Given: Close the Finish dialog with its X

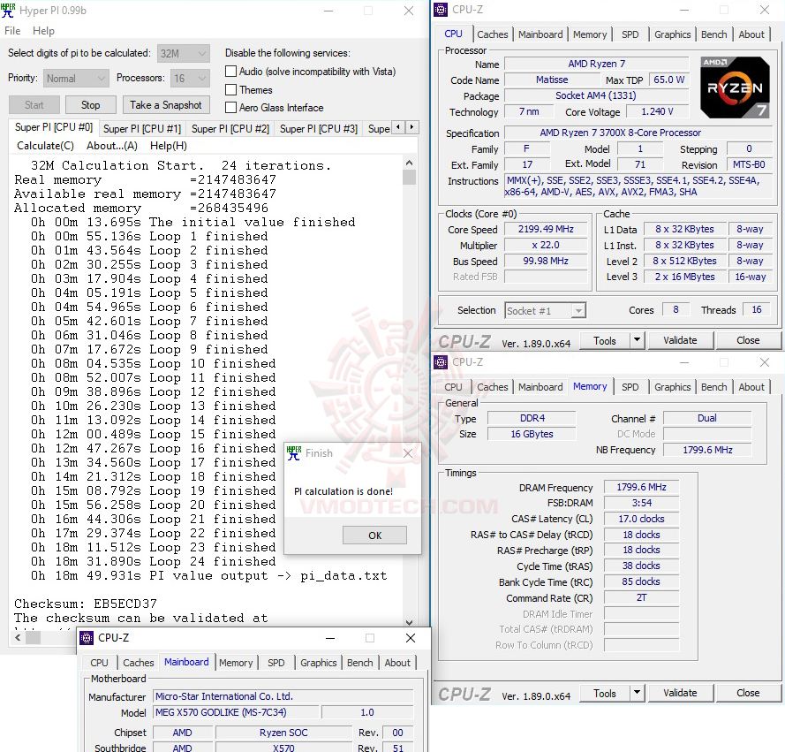Looking at the screenshot, I should click(x=408, y=453).
